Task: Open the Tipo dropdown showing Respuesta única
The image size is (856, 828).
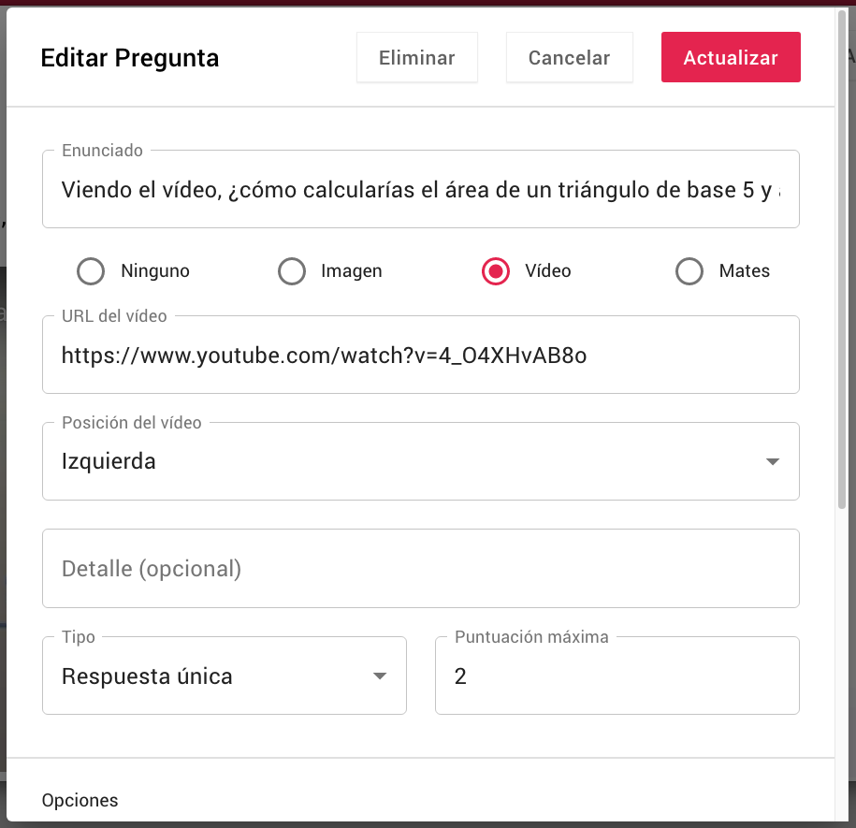Action: pos(225,675)
